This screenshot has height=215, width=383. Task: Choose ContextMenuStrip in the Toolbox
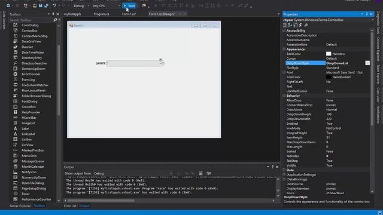pos(35,36)
